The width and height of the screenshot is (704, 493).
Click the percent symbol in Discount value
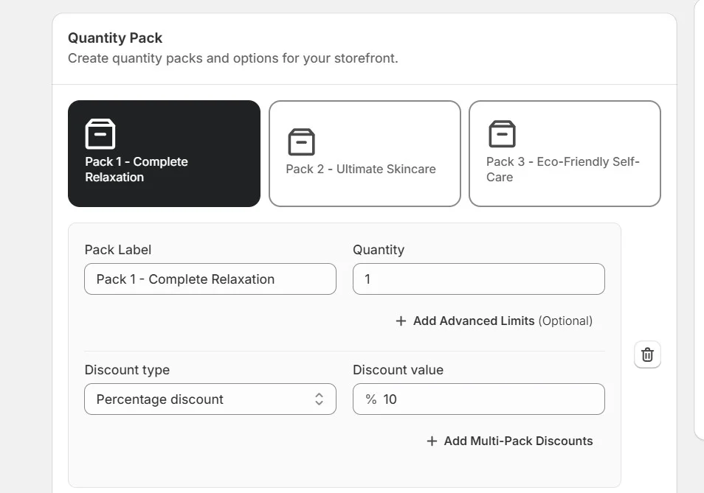click(x=371, y=399)
